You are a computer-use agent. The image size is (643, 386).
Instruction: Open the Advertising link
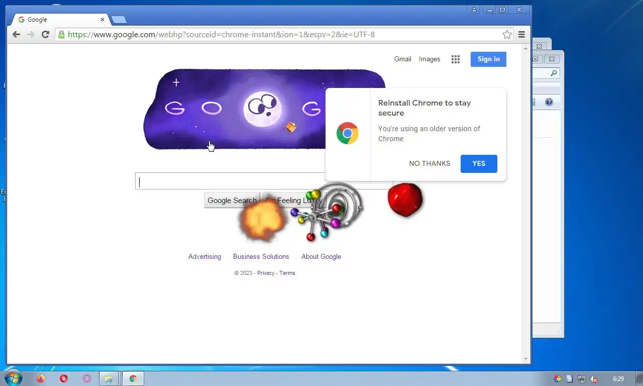(x=204, y=256)
